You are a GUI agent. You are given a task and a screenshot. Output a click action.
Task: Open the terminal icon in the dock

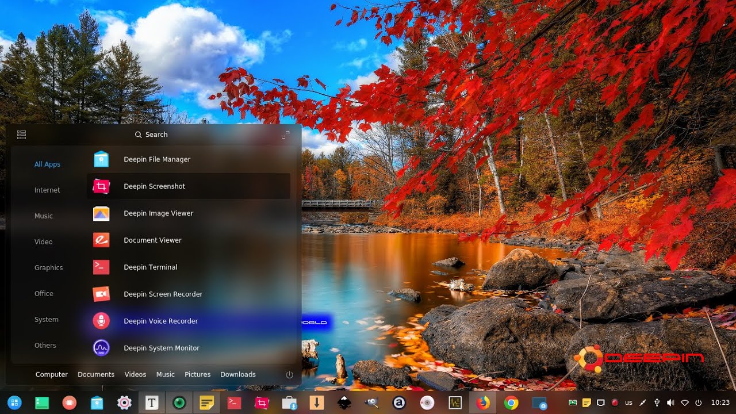235,403
